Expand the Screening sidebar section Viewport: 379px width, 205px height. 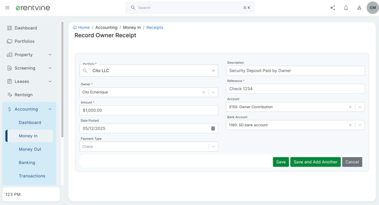(x=50, y=68)
